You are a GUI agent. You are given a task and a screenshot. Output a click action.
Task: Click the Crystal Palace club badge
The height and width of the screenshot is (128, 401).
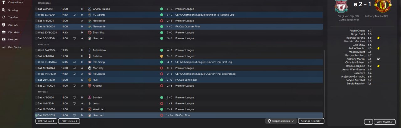tap(90, 9)
